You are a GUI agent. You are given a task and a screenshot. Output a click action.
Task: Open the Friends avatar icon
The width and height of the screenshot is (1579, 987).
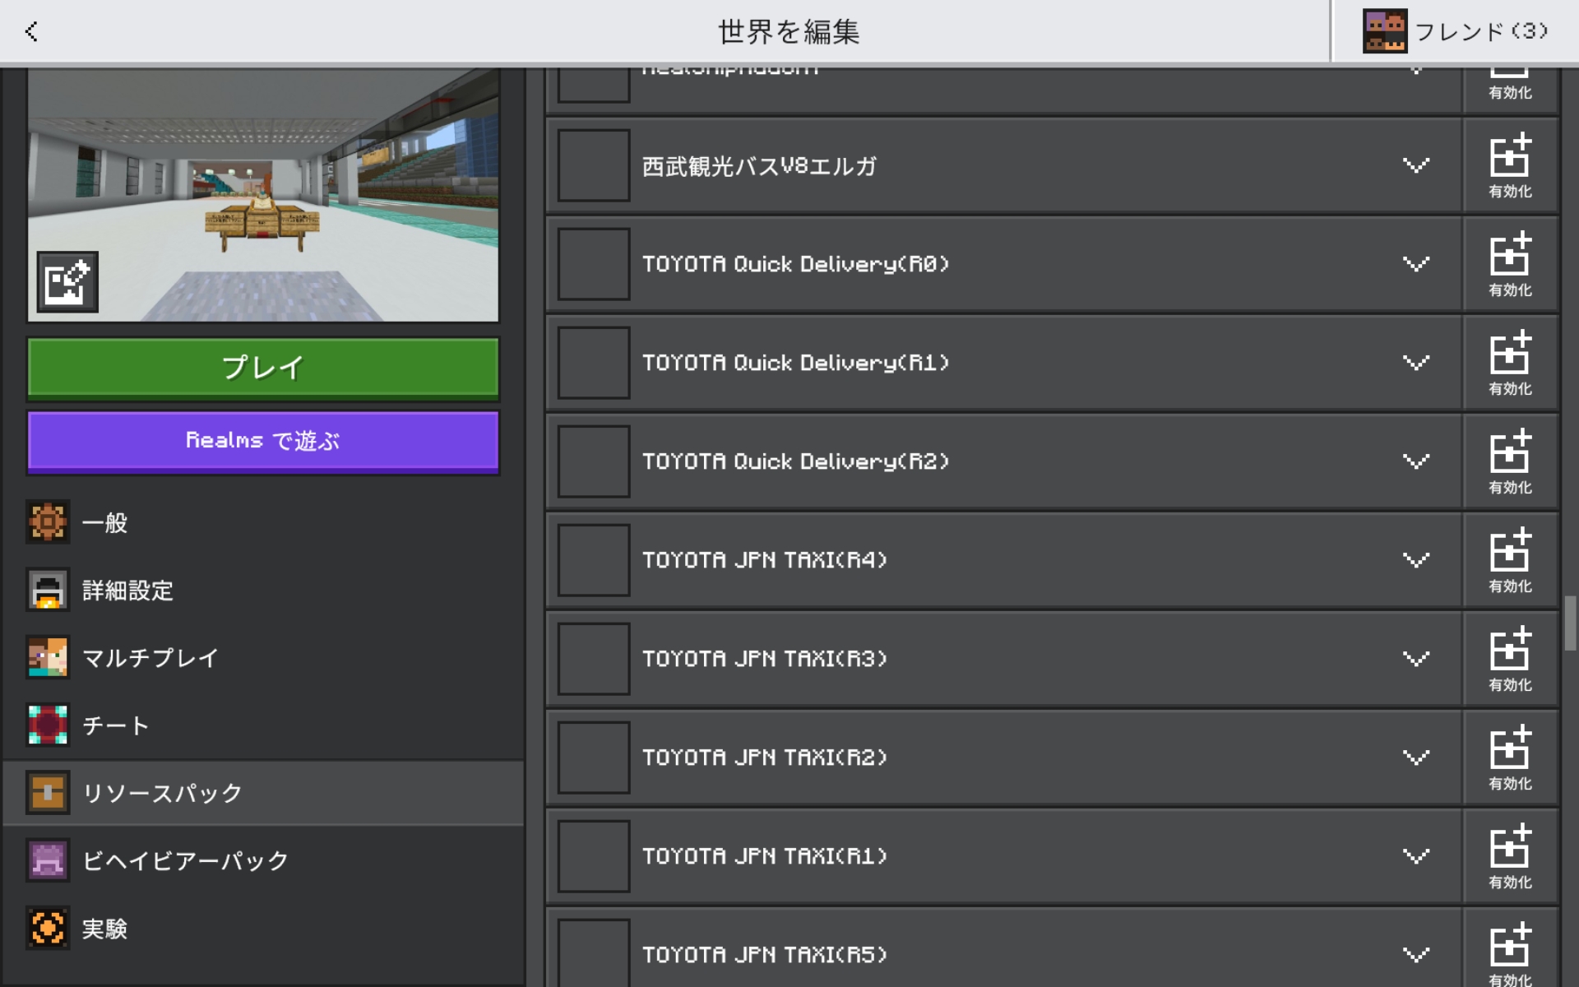click(1385, 31)
